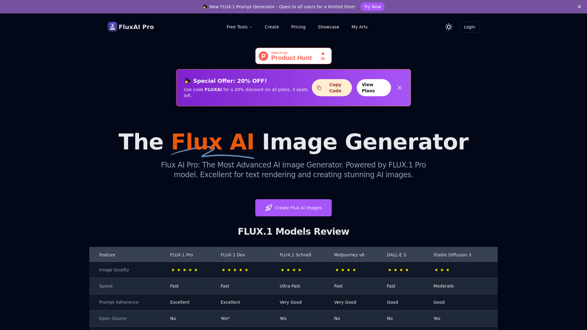This screenshot has width=587, height=330.
Task: Select the Pricing menu item
Action: coord(298,27)
